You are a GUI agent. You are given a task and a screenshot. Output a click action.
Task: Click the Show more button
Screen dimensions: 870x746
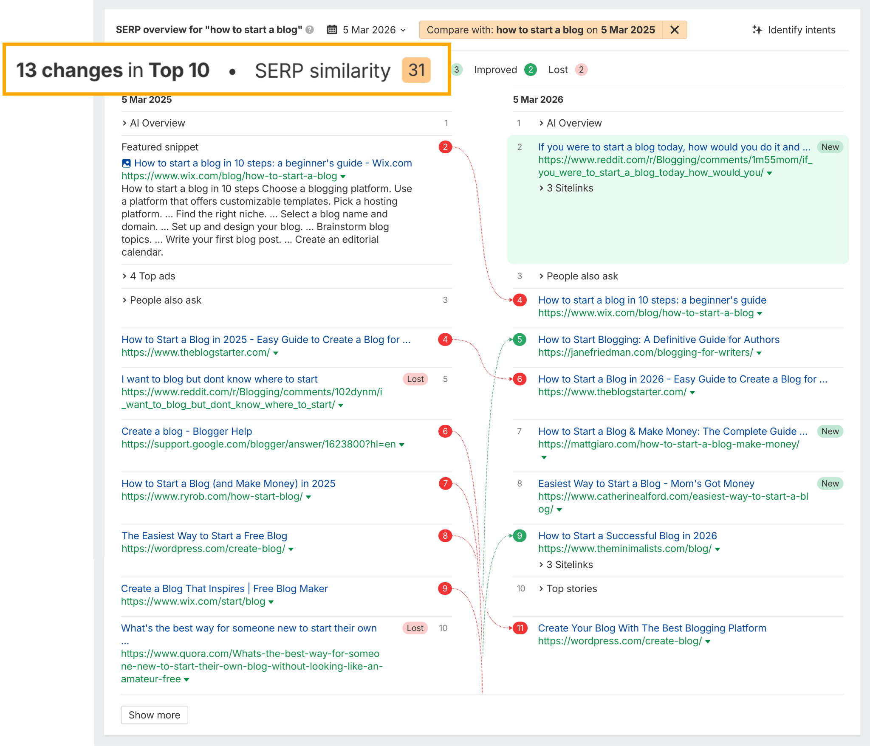tap(154, 715)
